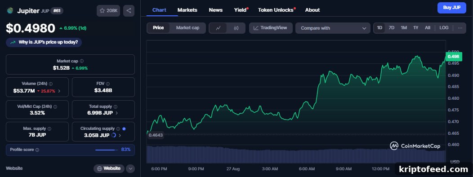Select the Price toggle
Image resolution: width=473 pixels, height=177 pixels.
158,28
